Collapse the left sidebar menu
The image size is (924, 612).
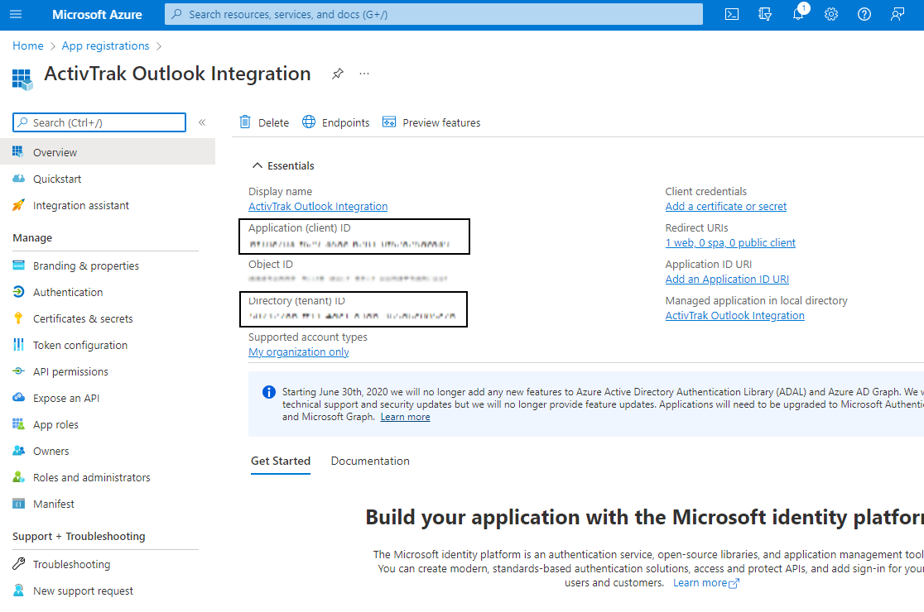coord(202,122)
